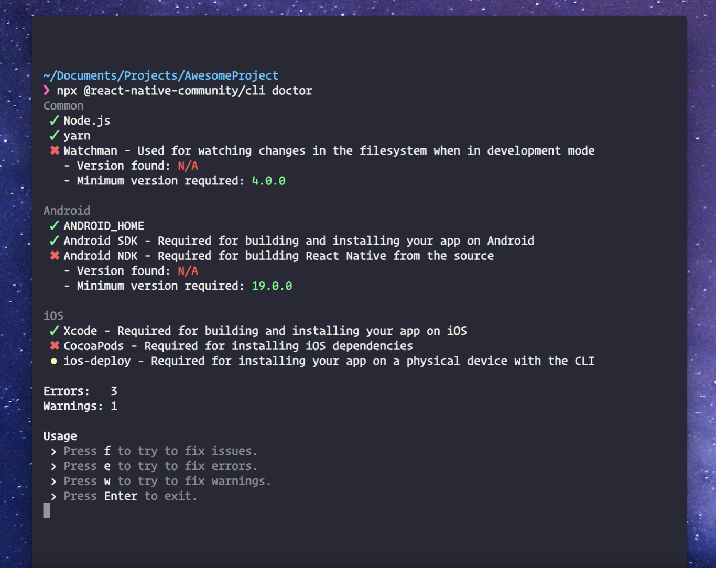Click 'Press Enter to exit.'
Viewport: 716px width, 568px height.
tap(131, 496)
